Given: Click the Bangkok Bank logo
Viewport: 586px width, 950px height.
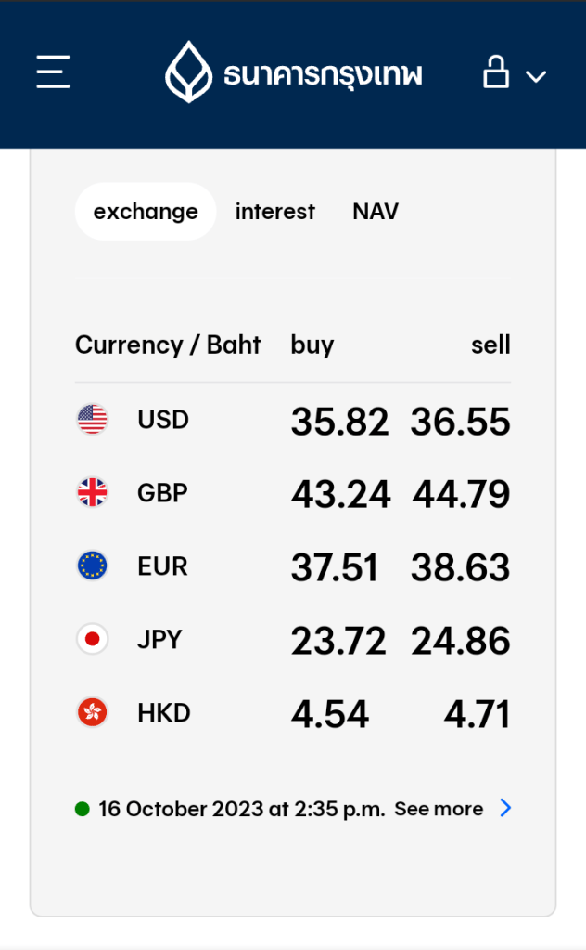Looking at the screenshot, I should coord(188,72).
